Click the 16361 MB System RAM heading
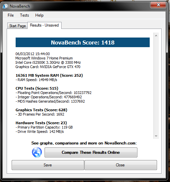 point(49,75)
